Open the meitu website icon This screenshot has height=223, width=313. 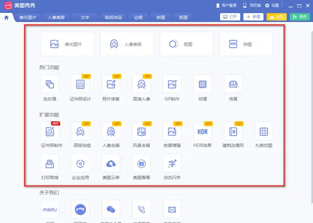[x=50, y=209]
